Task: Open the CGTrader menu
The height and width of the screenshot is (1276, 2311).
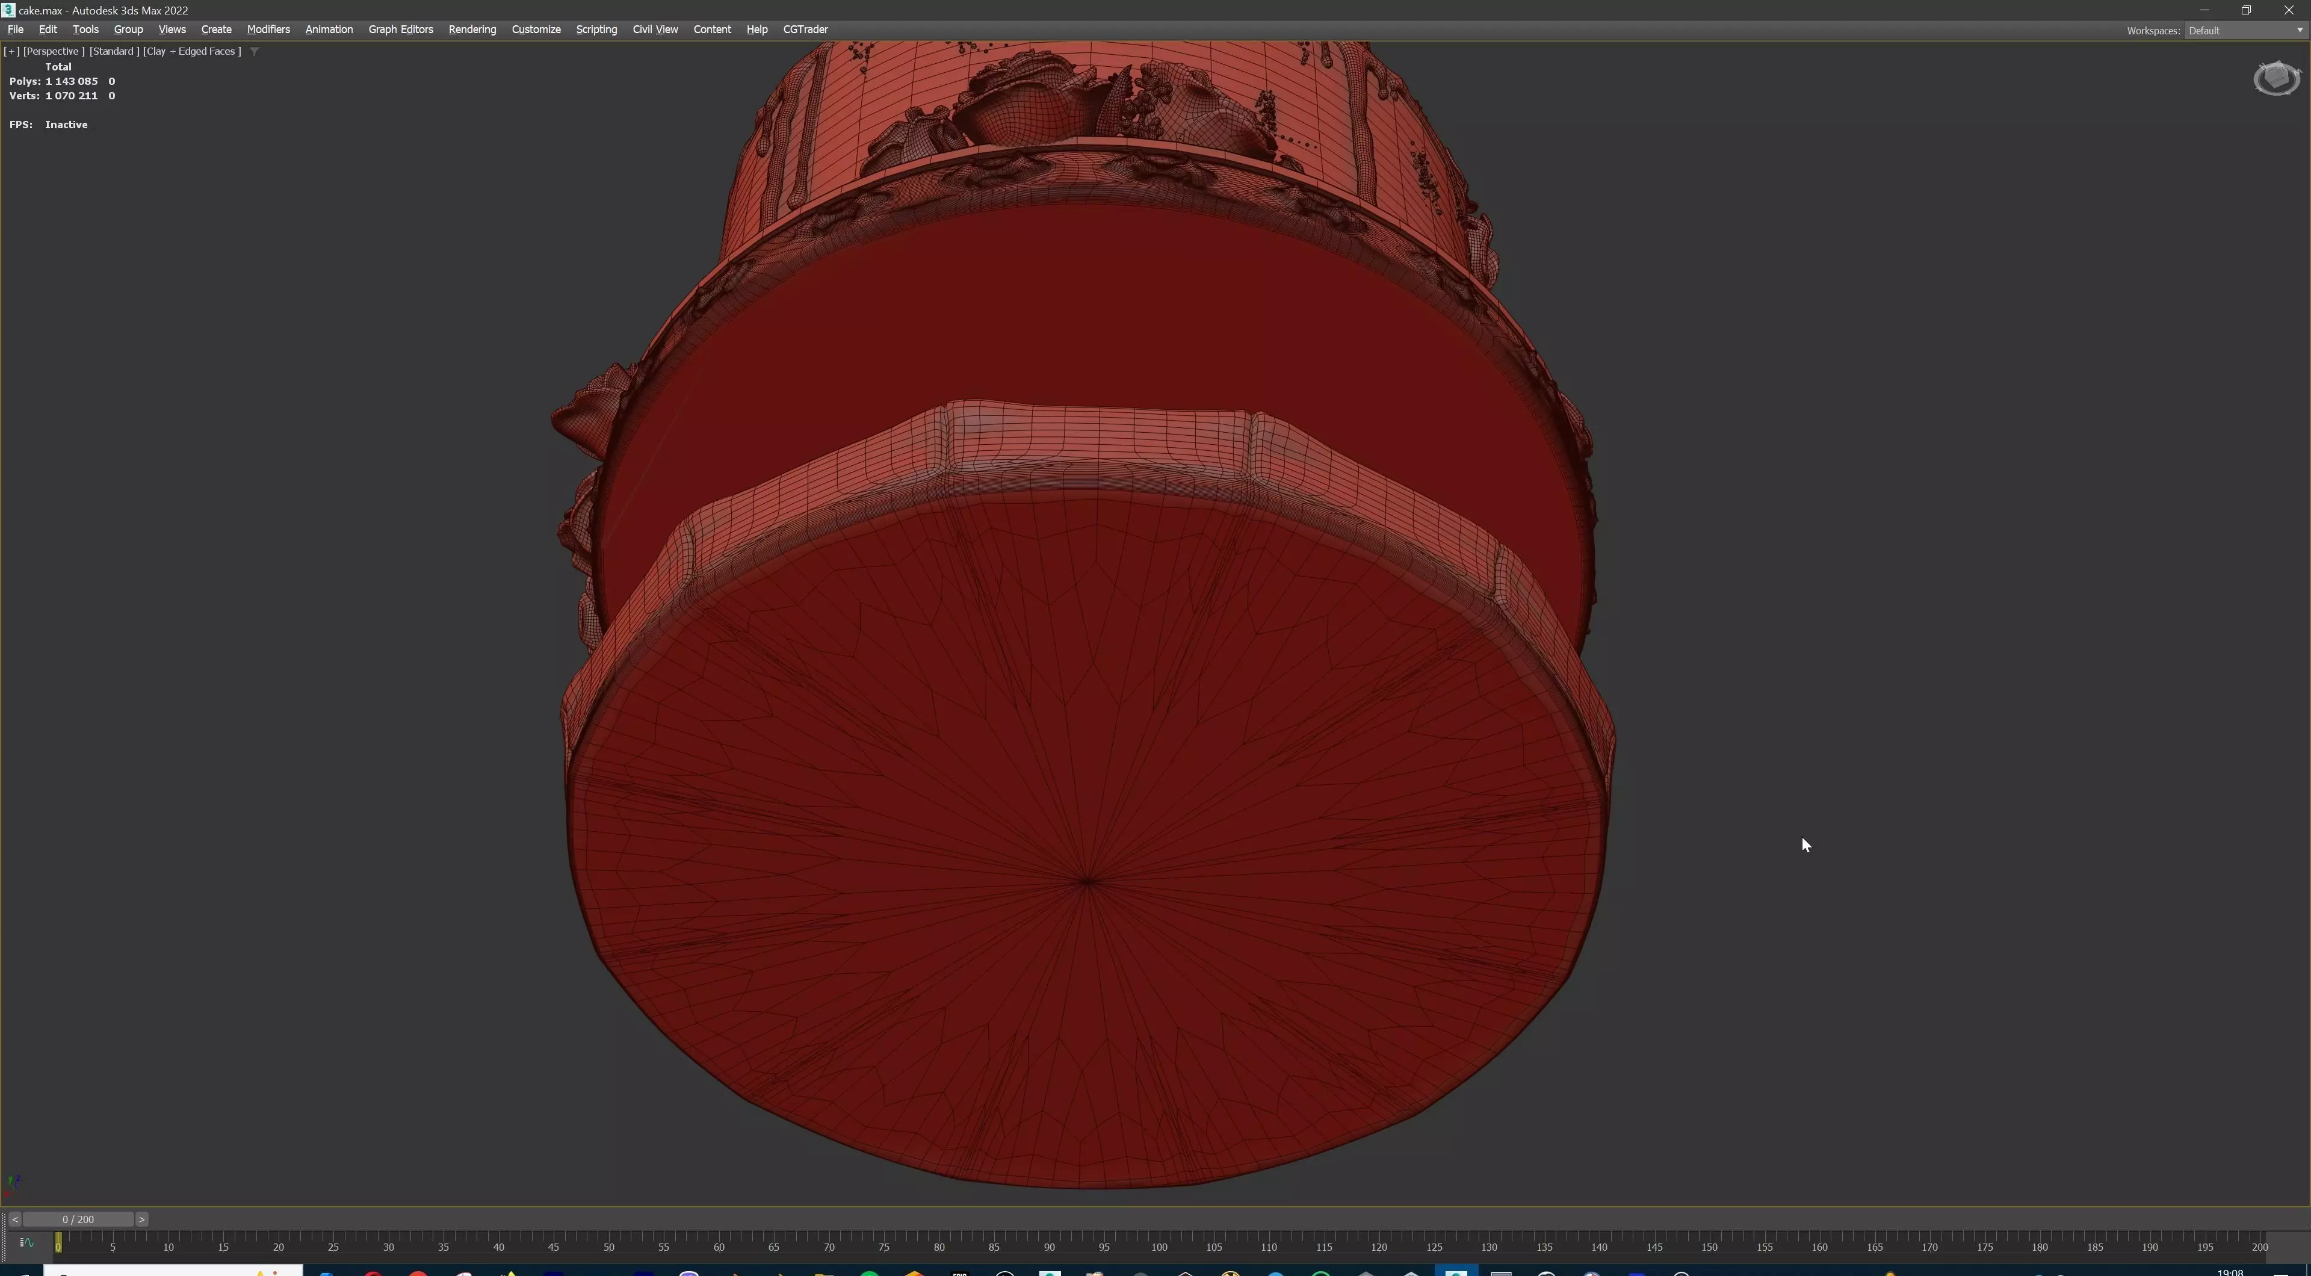Action: (x=805, y=29)
